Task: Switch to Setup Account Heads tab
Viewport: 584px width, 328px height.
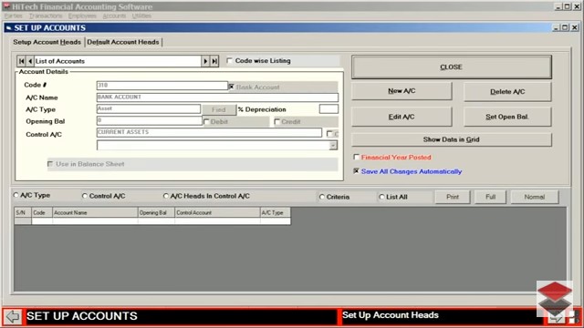Action: click(47, 42)
